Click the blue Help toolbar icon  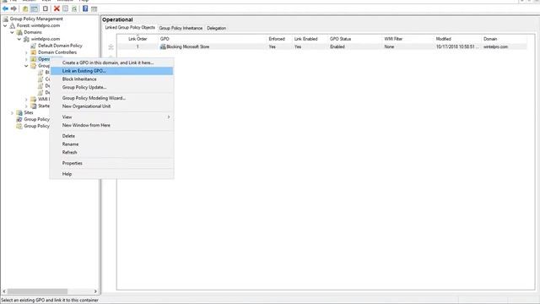(85, 8)
